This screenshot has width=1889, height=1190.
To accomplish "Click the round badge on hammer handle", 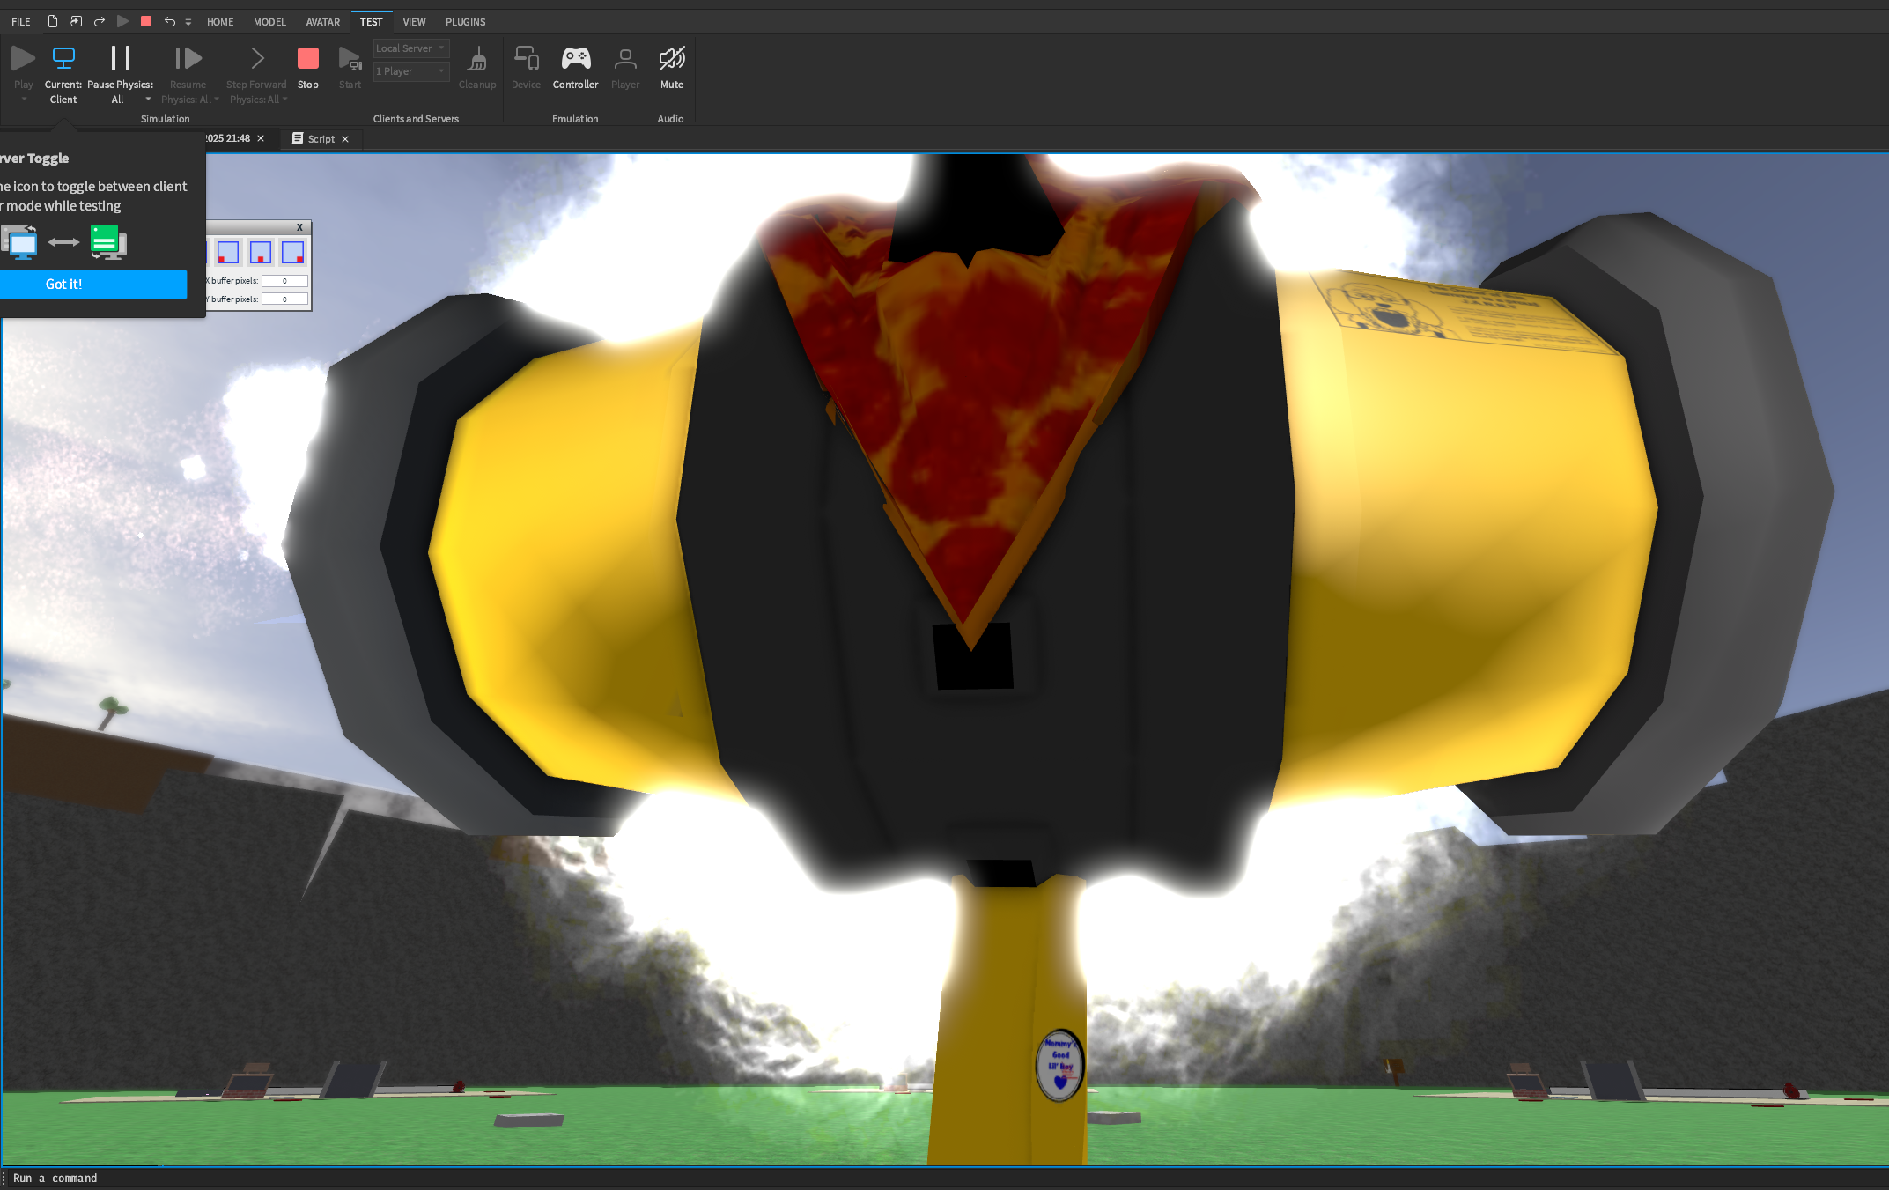I will click(x=1059, y=1066).
